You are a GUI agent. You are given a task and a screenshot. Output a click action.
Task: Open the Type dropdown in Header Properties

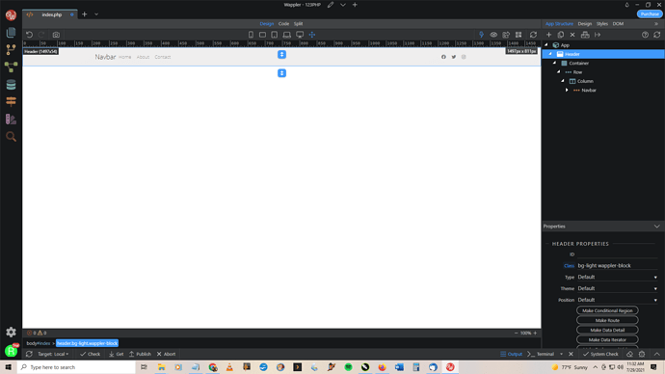(x=617, y=277)
